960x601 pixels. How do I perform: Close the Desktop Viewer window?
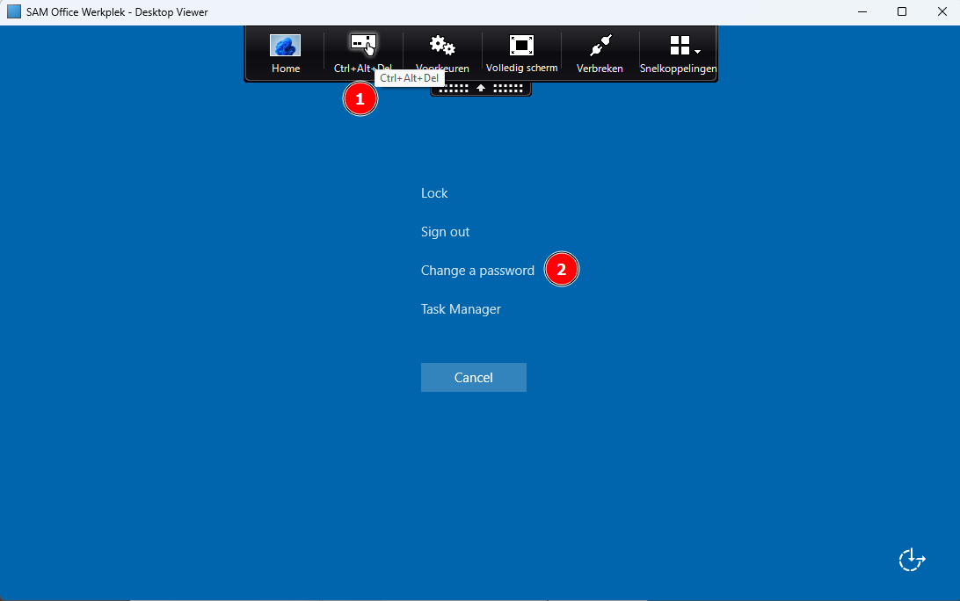(942, 11)
